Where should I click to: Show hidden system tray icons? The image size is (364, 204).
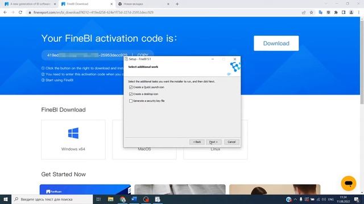pos(295,199)
